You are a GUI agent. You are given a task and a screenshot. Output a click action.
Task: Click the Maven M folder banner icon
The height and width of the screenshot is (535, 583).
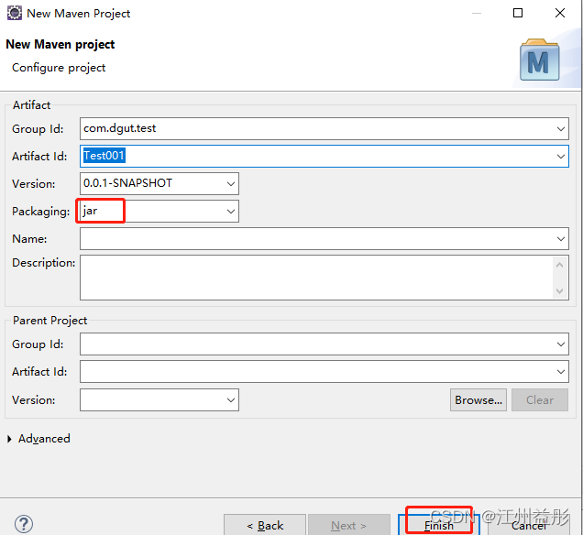[x=540, y=60]
